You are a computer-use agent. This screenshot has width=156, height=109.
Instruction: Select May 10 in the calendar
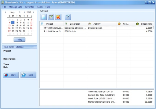tap(24, 22)
